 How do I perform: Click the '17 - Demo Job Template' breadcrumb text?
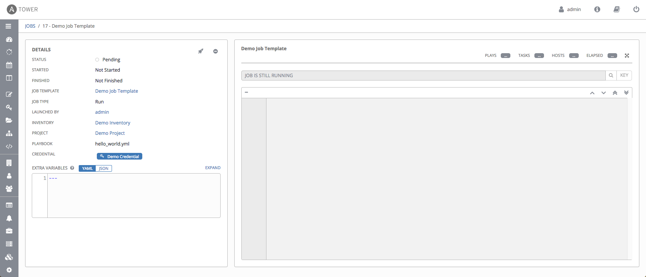point(68,26)
